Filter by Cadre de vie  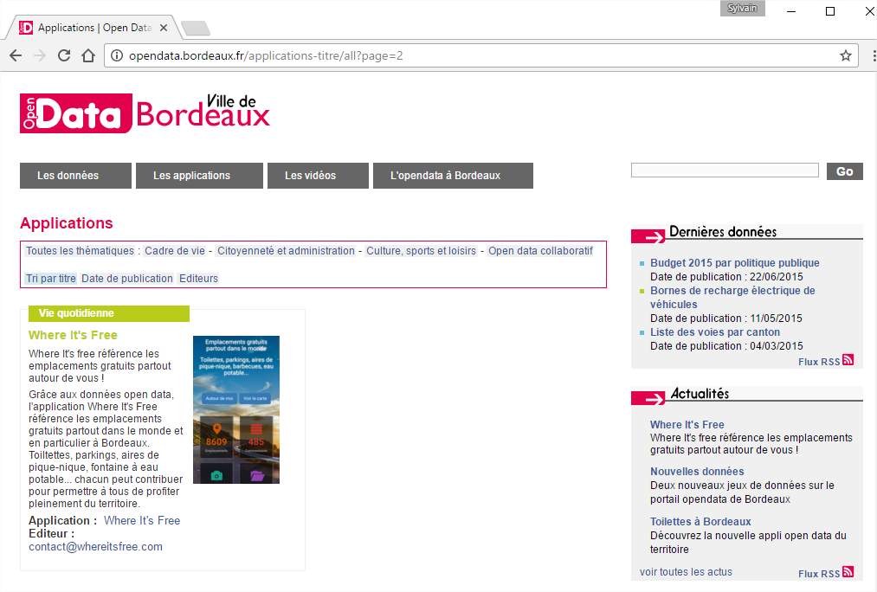tap(175, 250)
